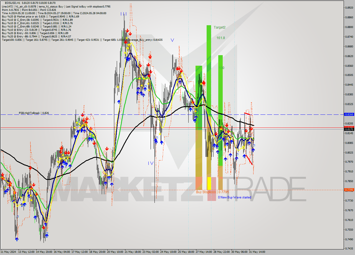Click the 0.8325 price axis label
Image resolution: width=355 pixels, height=255 pixels.
(x=349, y=104)
